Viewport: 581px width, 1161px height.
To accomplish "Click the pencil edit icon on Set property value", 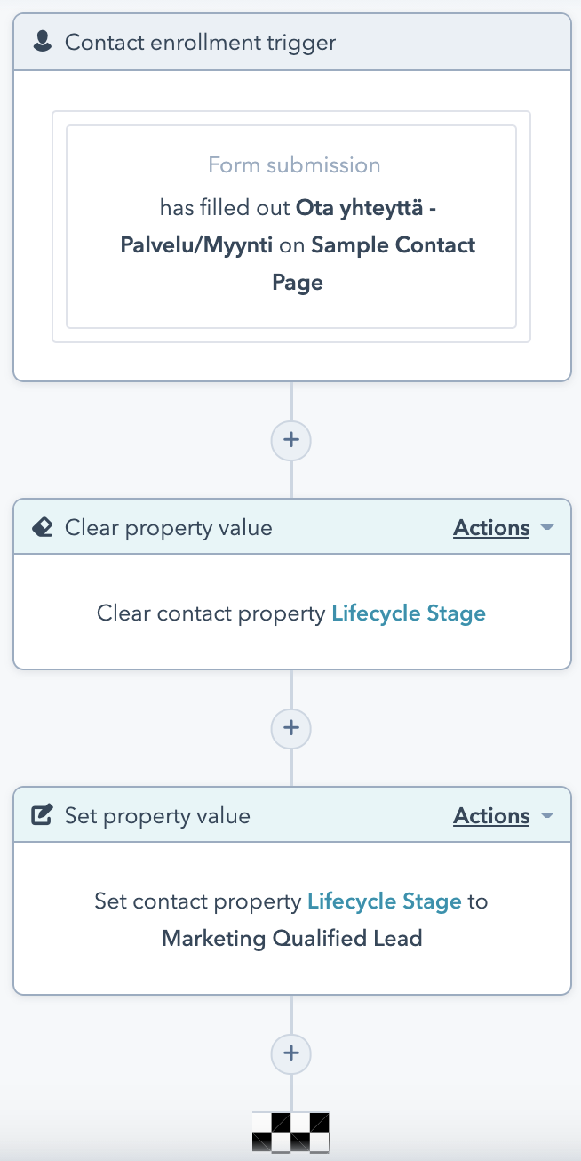I will (42, 815).
